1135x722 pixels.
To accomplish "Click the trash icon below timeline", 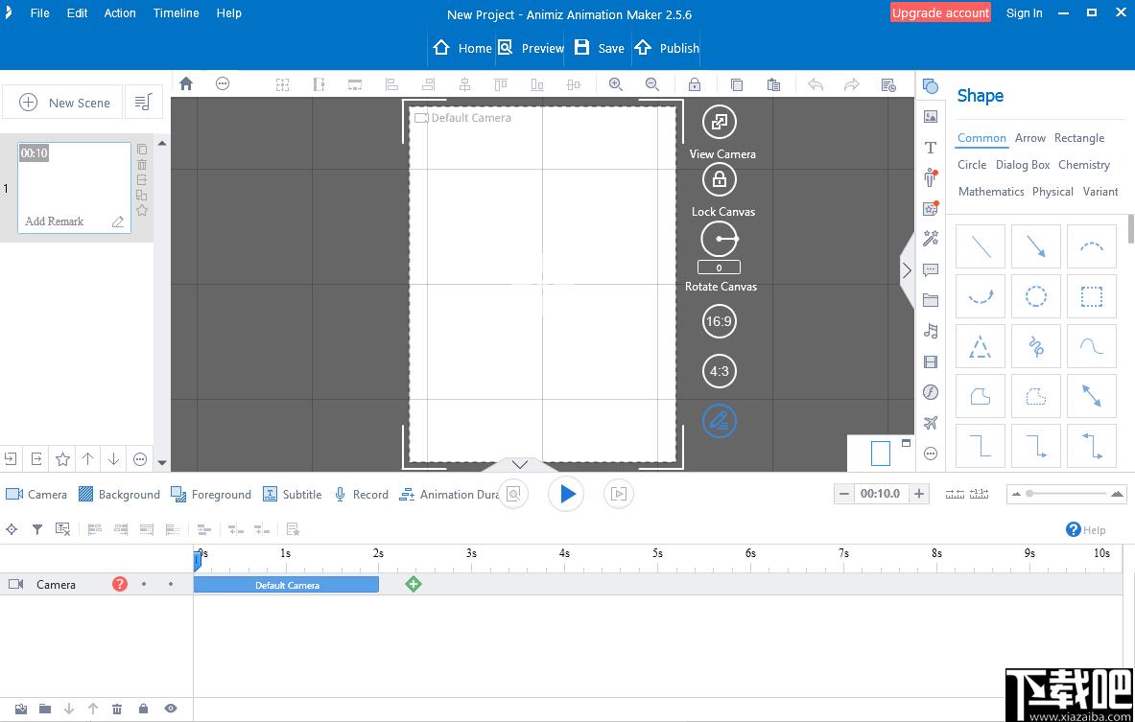I will pyautogui.click(x=117, y=709).
